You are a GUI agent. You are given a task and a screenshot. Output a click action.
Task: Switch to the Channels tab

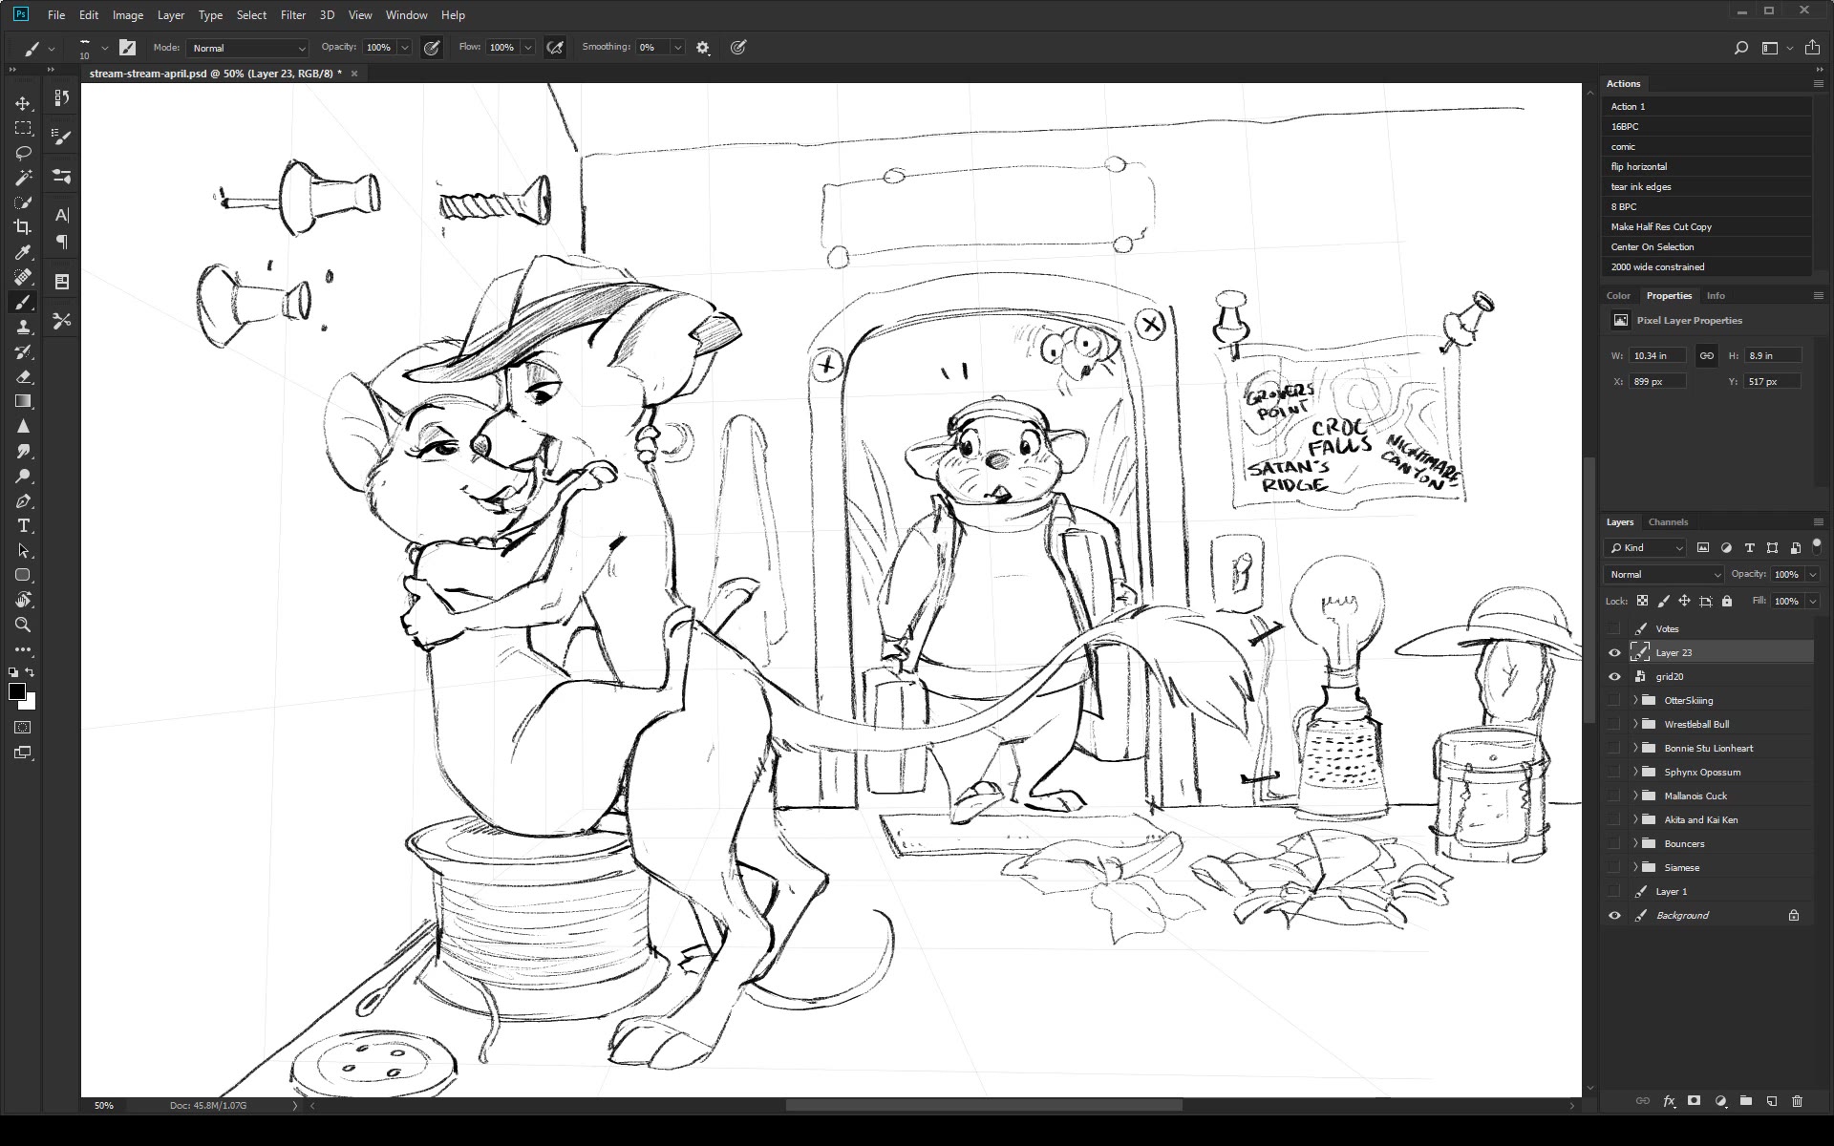pos(1668,522)
